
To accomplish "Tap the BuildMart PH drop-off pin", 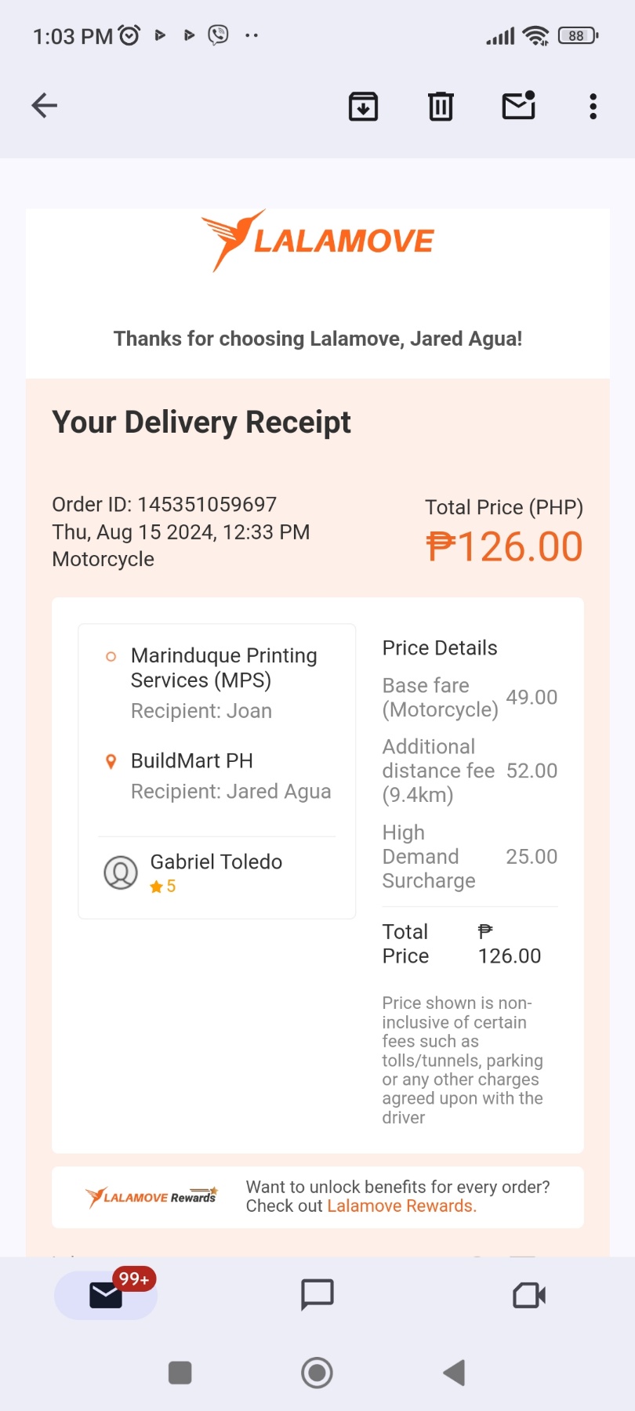I will (x=111, y=761).
